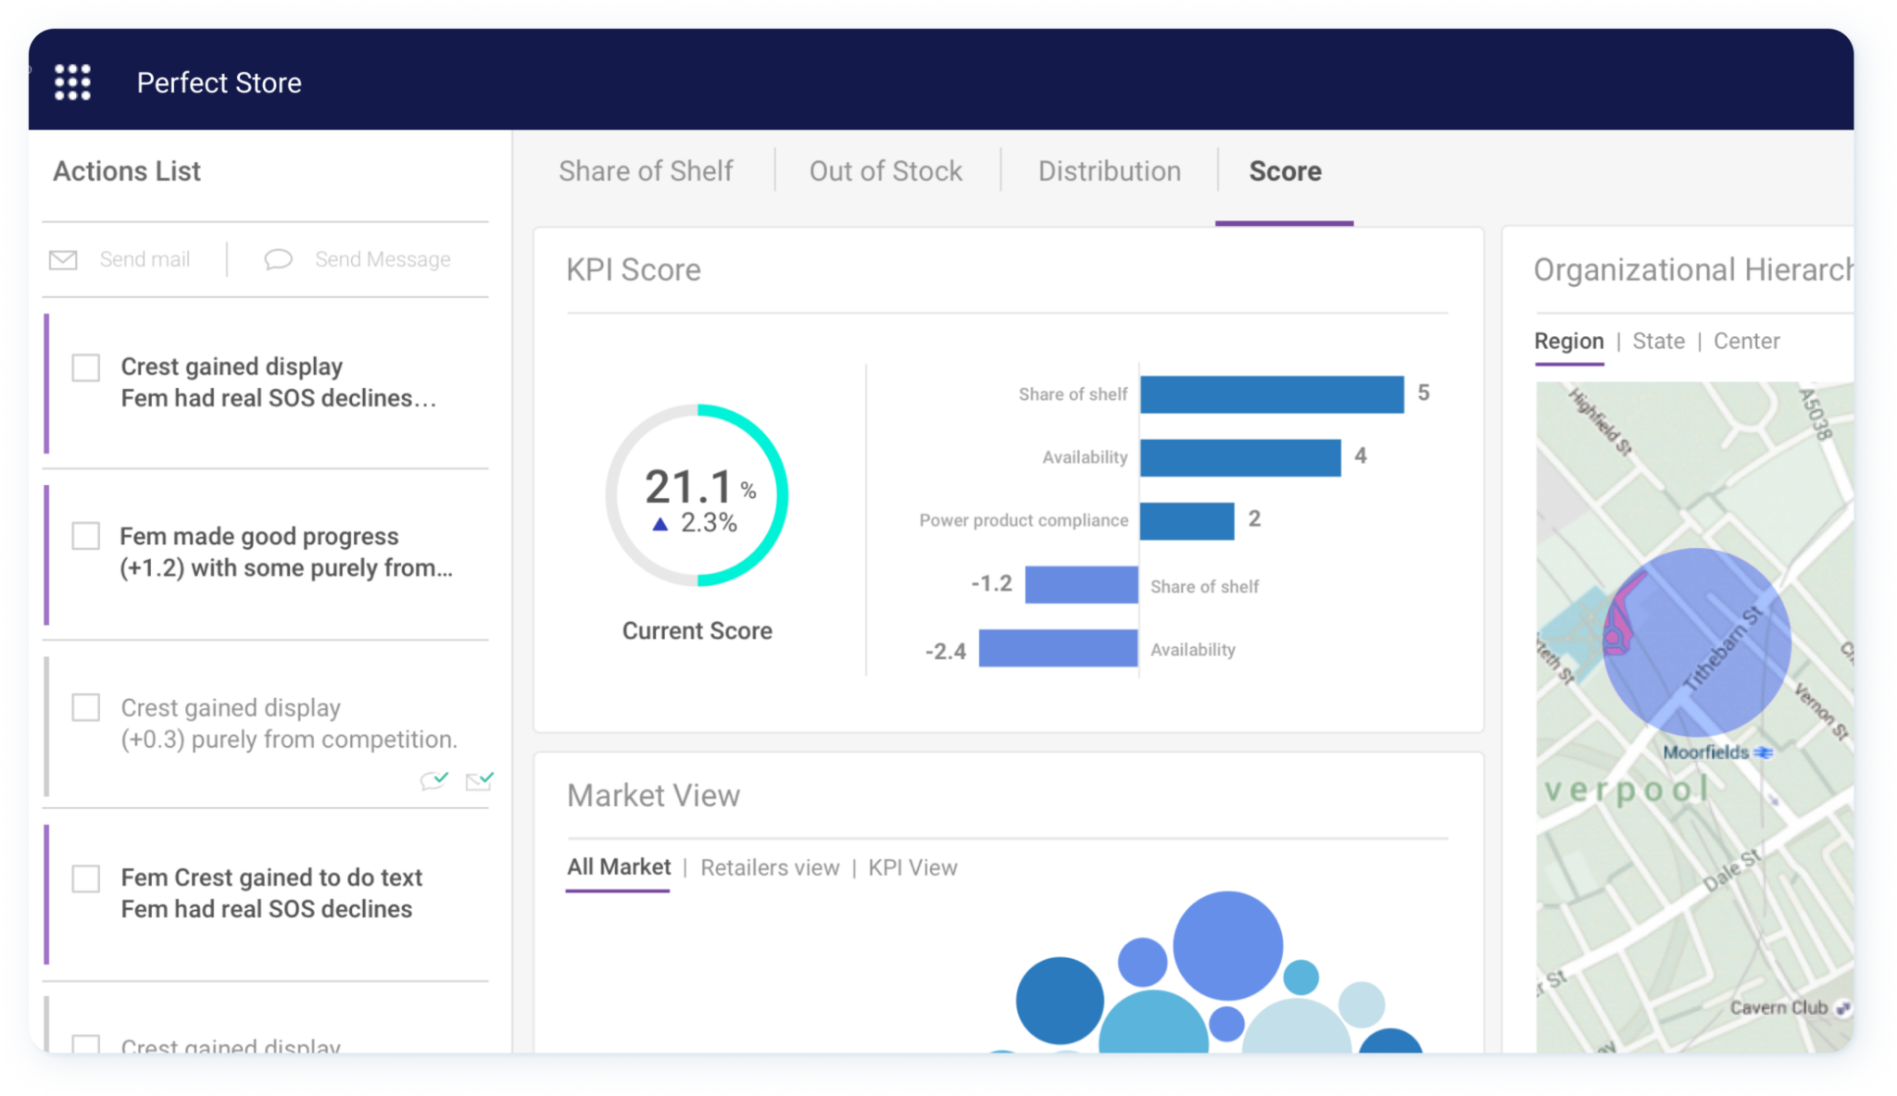Click the message-sent checkmark bubble icon
Image resolution: width=1897 pixels, height=1096 pixels.
[x=433, y=780]
